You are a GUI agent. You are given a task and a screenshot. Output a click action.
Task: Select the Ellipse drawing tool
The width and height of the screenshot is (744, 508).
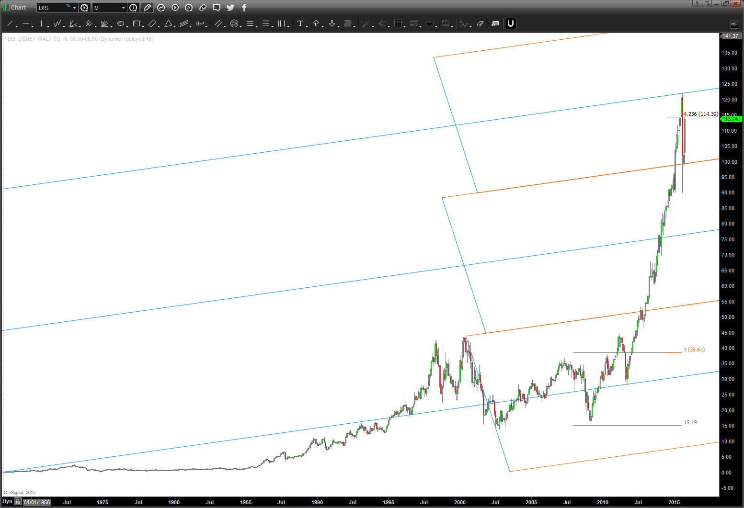[x=121, y=23]
